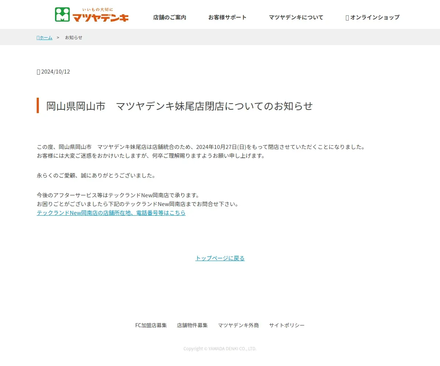
Task: Select the お知らせ breadcrumb text
Action: point(74,37)
